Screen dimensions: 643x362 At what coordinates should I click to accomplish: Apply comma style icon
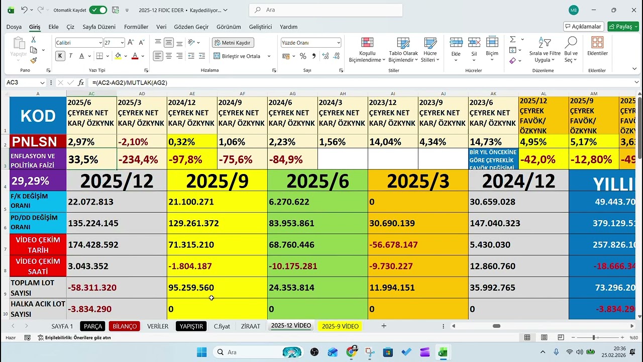(x=314, y=56)
